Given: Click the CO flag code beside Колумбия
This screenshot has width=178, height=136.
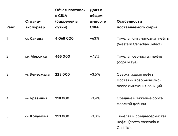Looking at the screenshot, I should (x=27, y=117).
